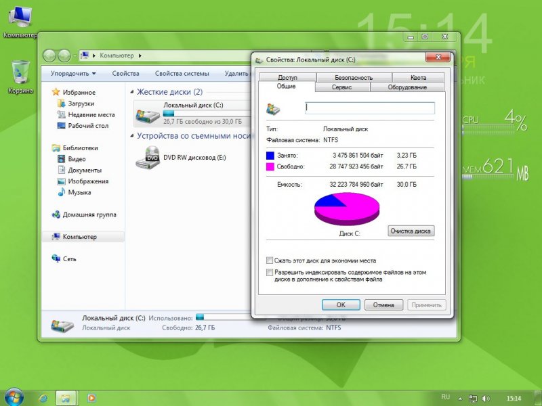Screen dimensions: 542x406
Task: Open the Упорядочить dropdown menu
Action: 73,74
